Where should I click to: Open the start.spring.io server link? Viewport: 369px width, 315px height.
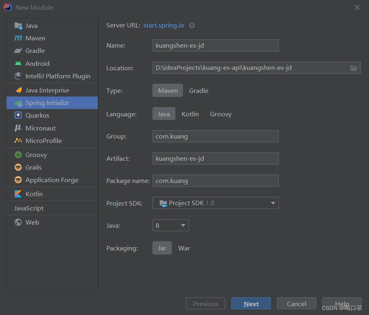164,25
